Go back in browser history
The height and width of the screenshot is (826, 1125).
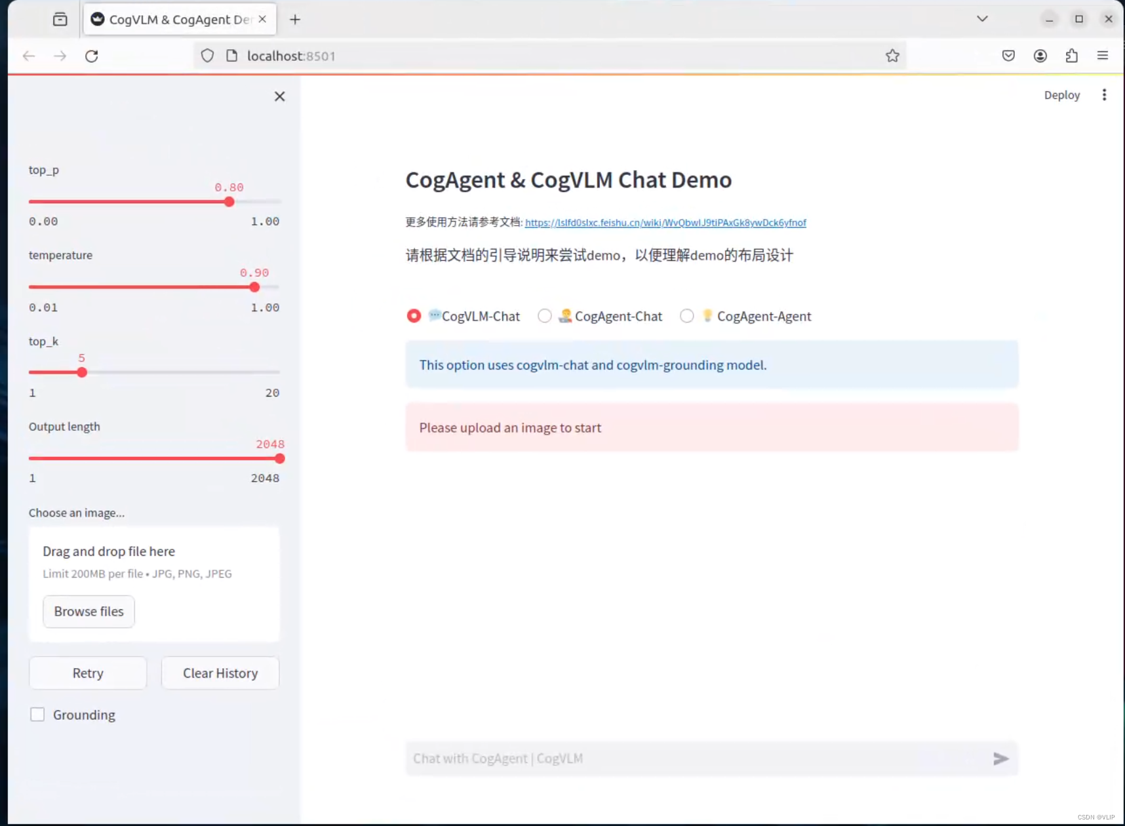click(29, 56)
